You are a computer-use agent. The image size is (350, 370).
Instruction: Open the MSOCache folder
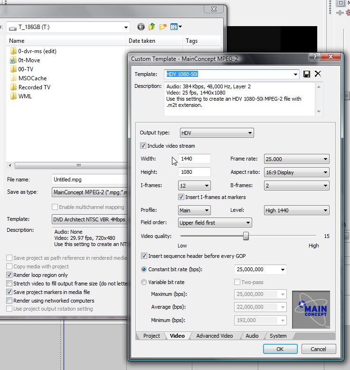pos(28,78)
